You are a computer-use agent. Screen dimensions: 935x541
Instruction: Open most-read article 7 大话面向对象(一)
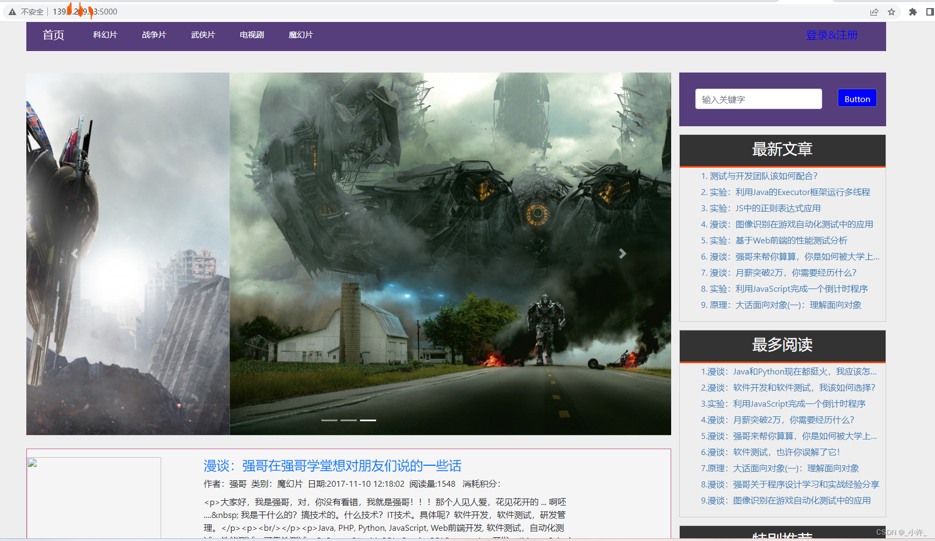click(780, 468)
